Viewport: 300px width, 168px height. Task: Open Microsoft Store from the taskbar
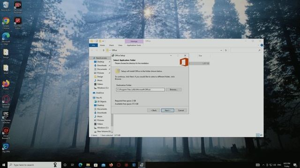(96, 165)
